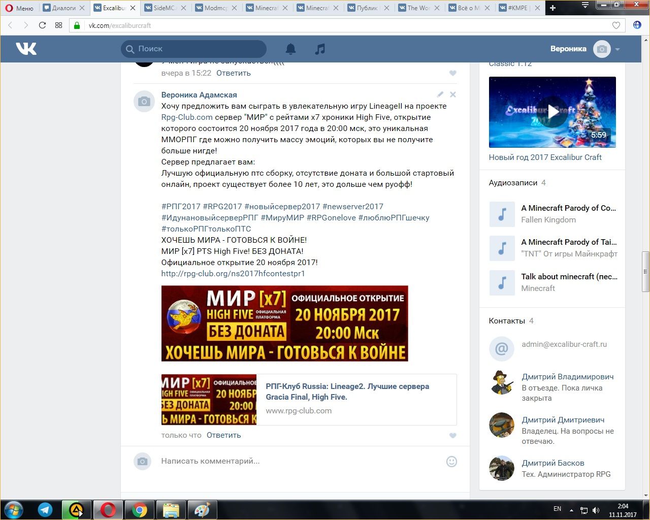The image size is (650, 520).
Task: Open the РПГ-Клуб Russia link preview title
Action: [347, 392]
